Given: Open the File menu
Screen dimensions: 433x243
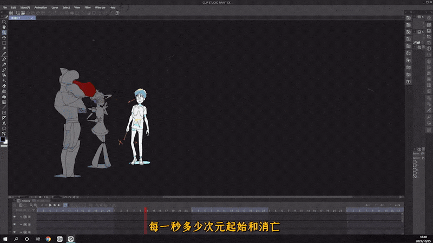Looking at the screenshot, I should tap(5, 8).
